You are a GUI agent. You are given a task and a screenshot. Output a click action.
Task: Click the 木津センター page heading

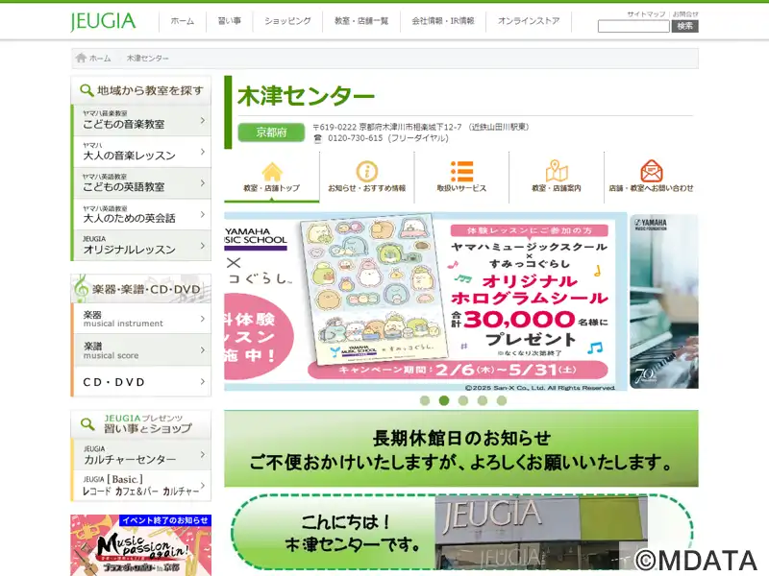pyautogui.click(x=306, y=97)
